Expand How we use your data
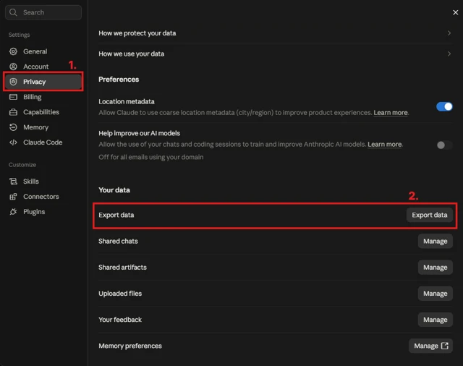The image size is (463, 366). 275,54
